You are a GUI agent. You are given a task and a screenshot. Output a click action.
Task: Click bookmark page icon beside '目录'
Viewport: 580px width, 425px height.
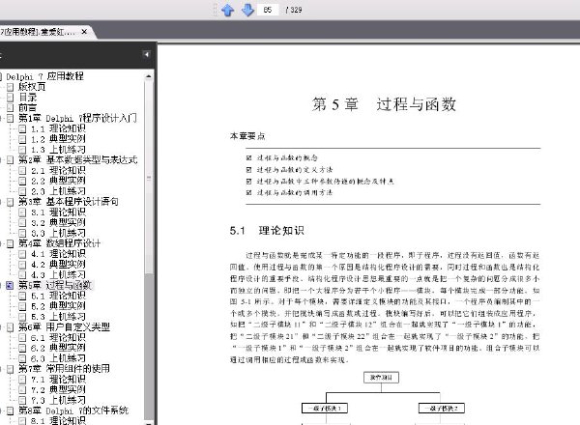(11, 98)
